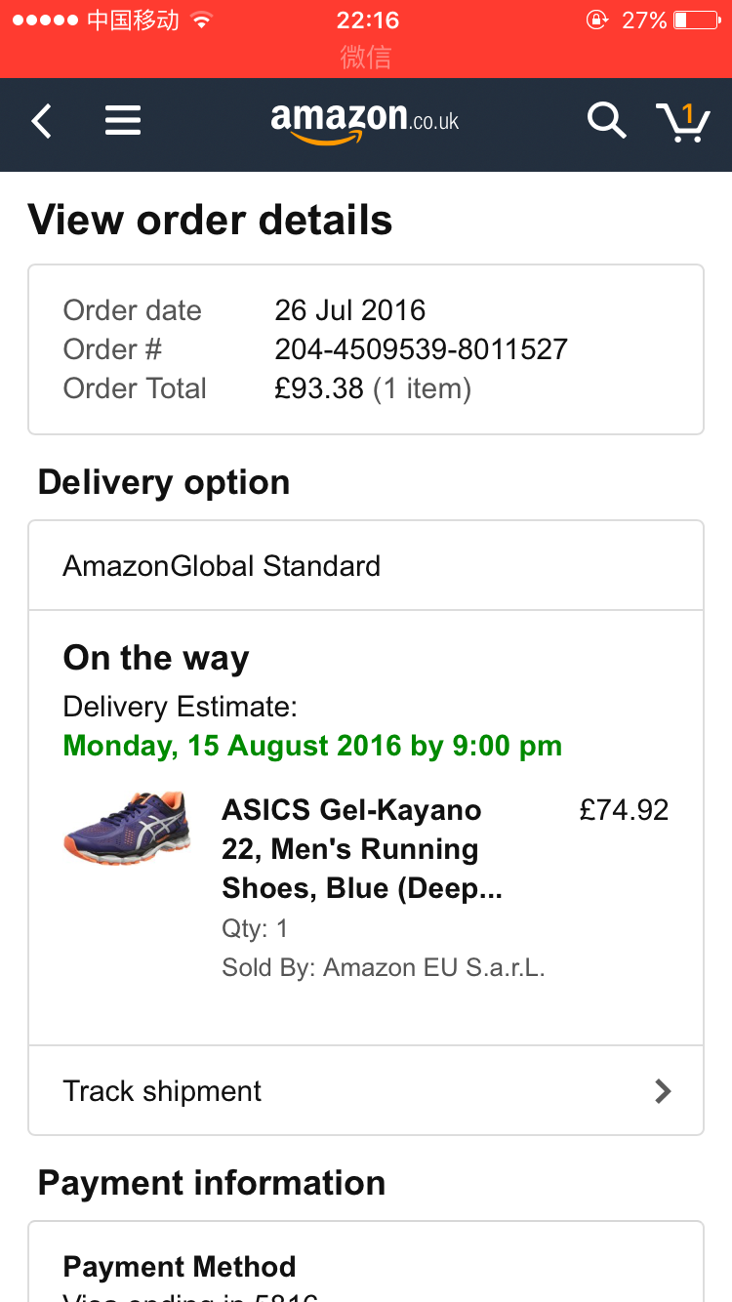
Task: Open the shopping cart icon
Action: 682,121
